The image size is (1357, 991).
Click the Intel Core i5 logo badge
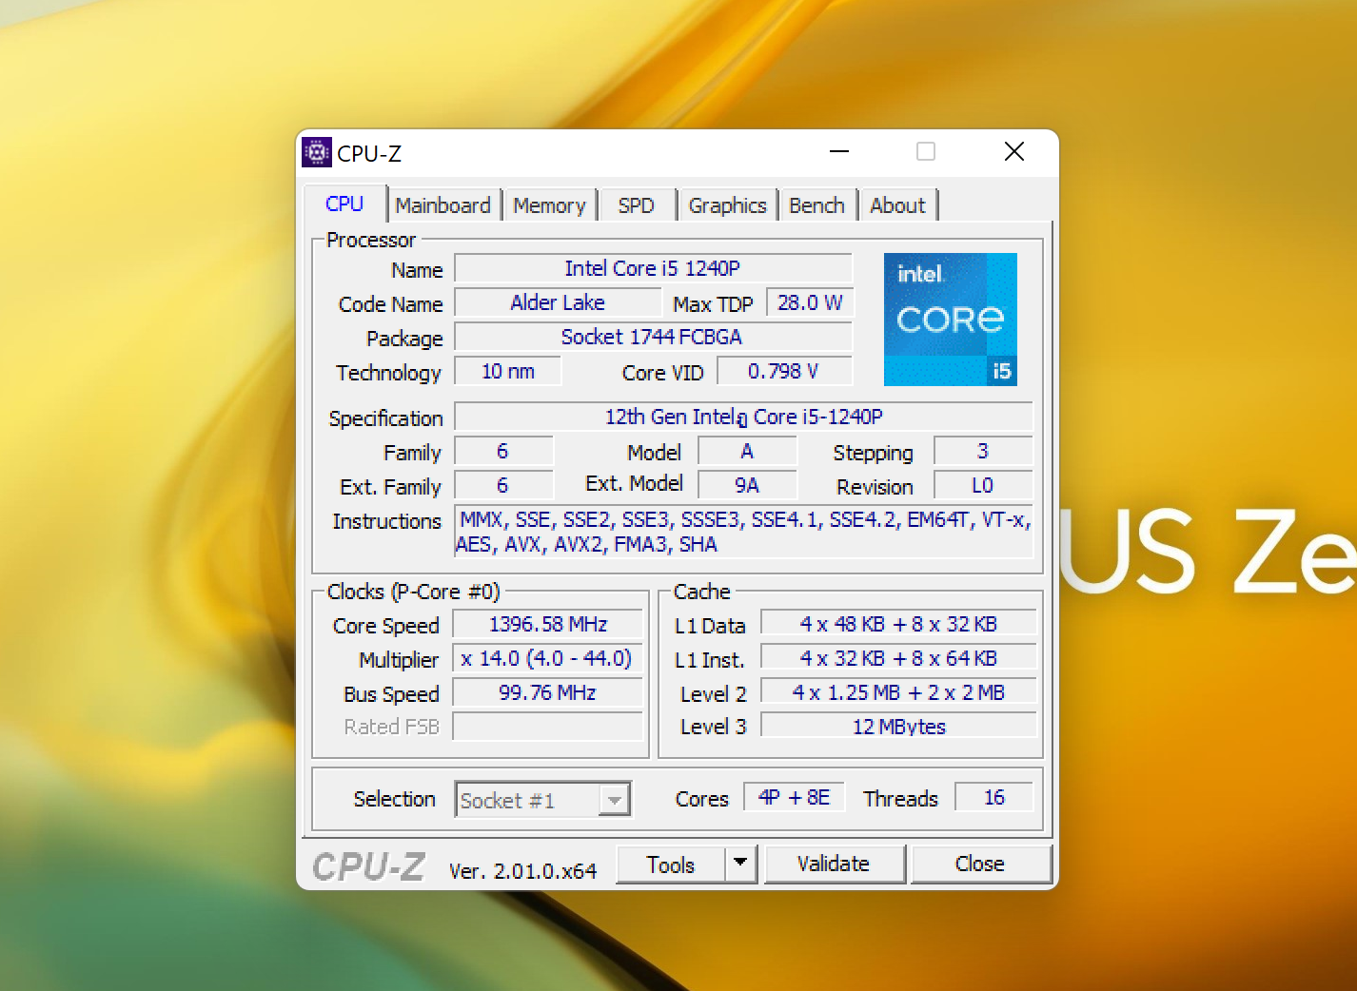(x=951, y=320)
